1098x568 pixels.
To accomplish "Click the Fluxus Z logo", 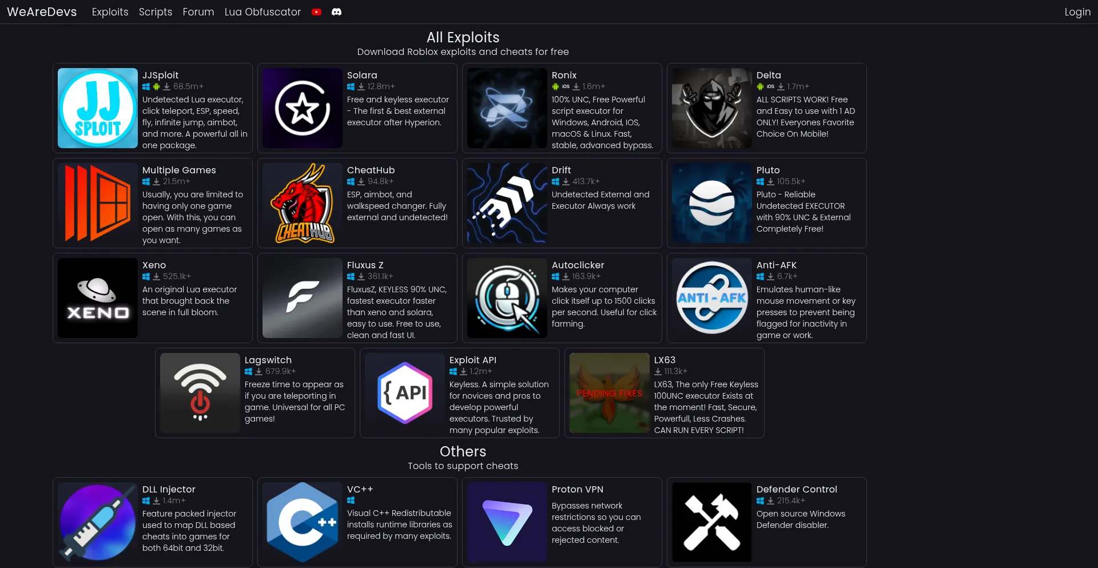I will (x=303, y=298).
